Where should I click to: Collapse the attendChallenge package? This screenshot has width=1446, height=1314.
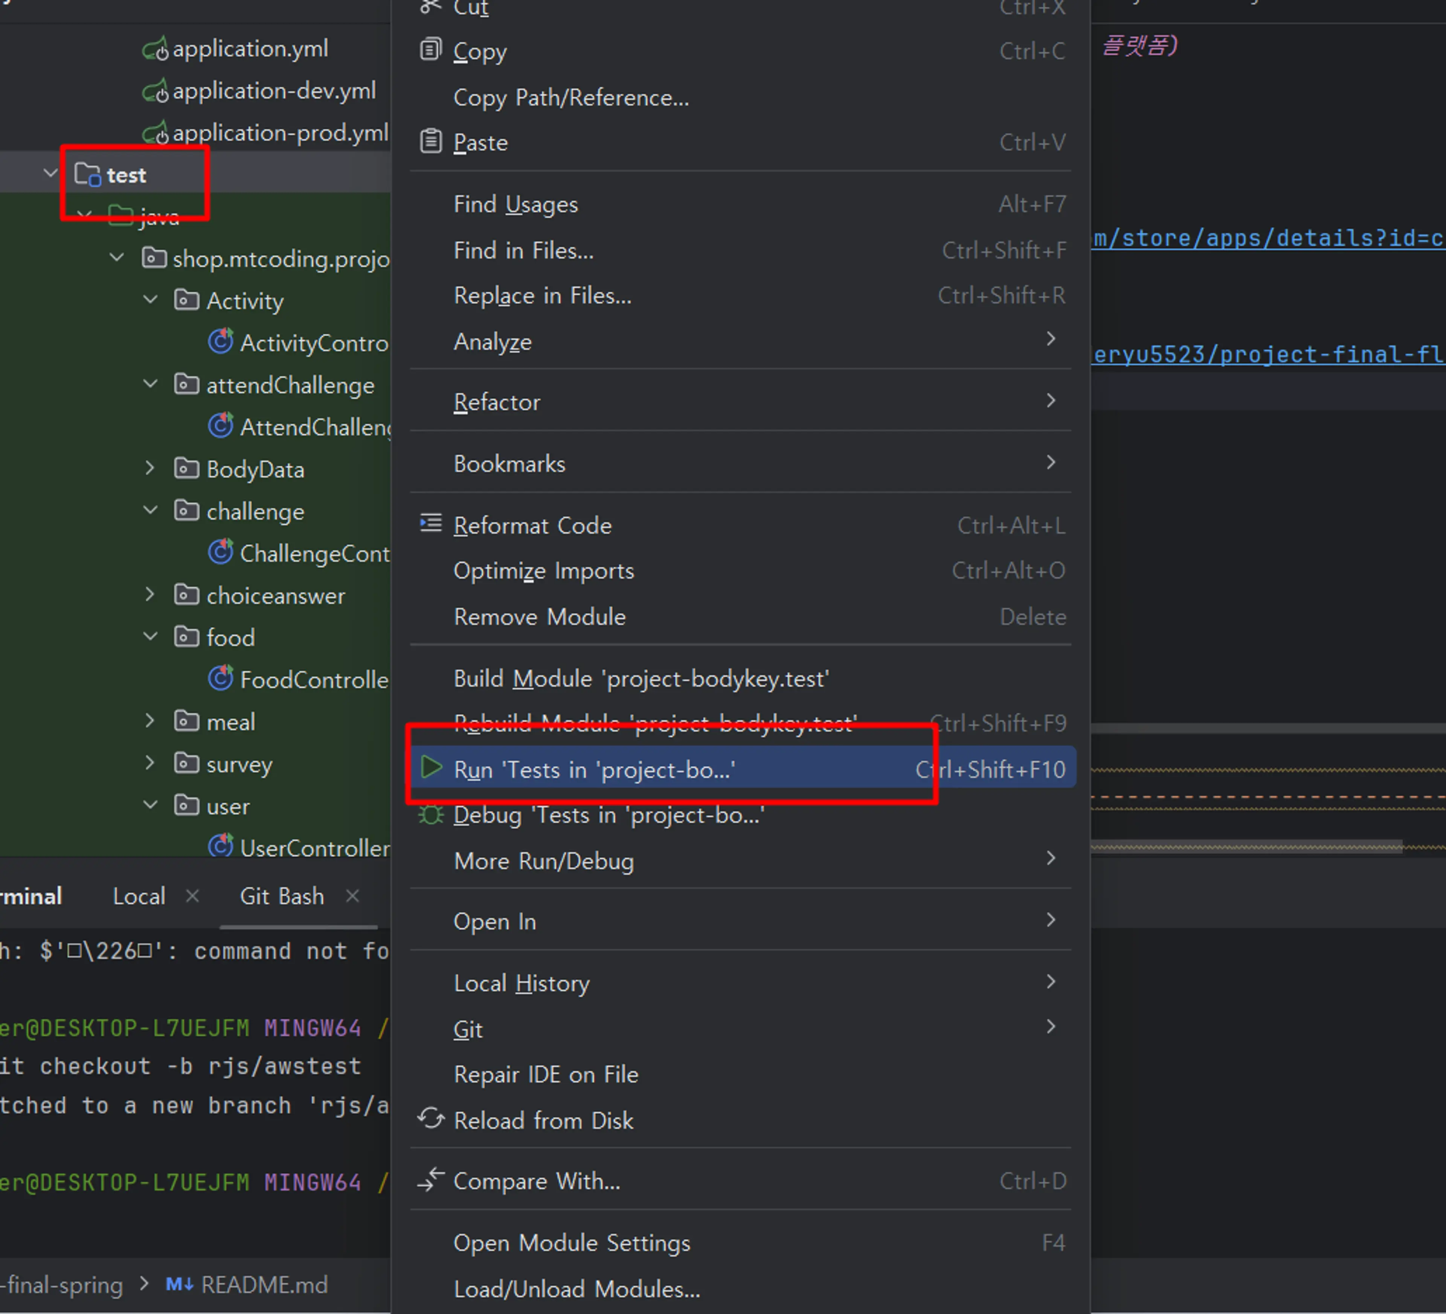tap(151, 384)
